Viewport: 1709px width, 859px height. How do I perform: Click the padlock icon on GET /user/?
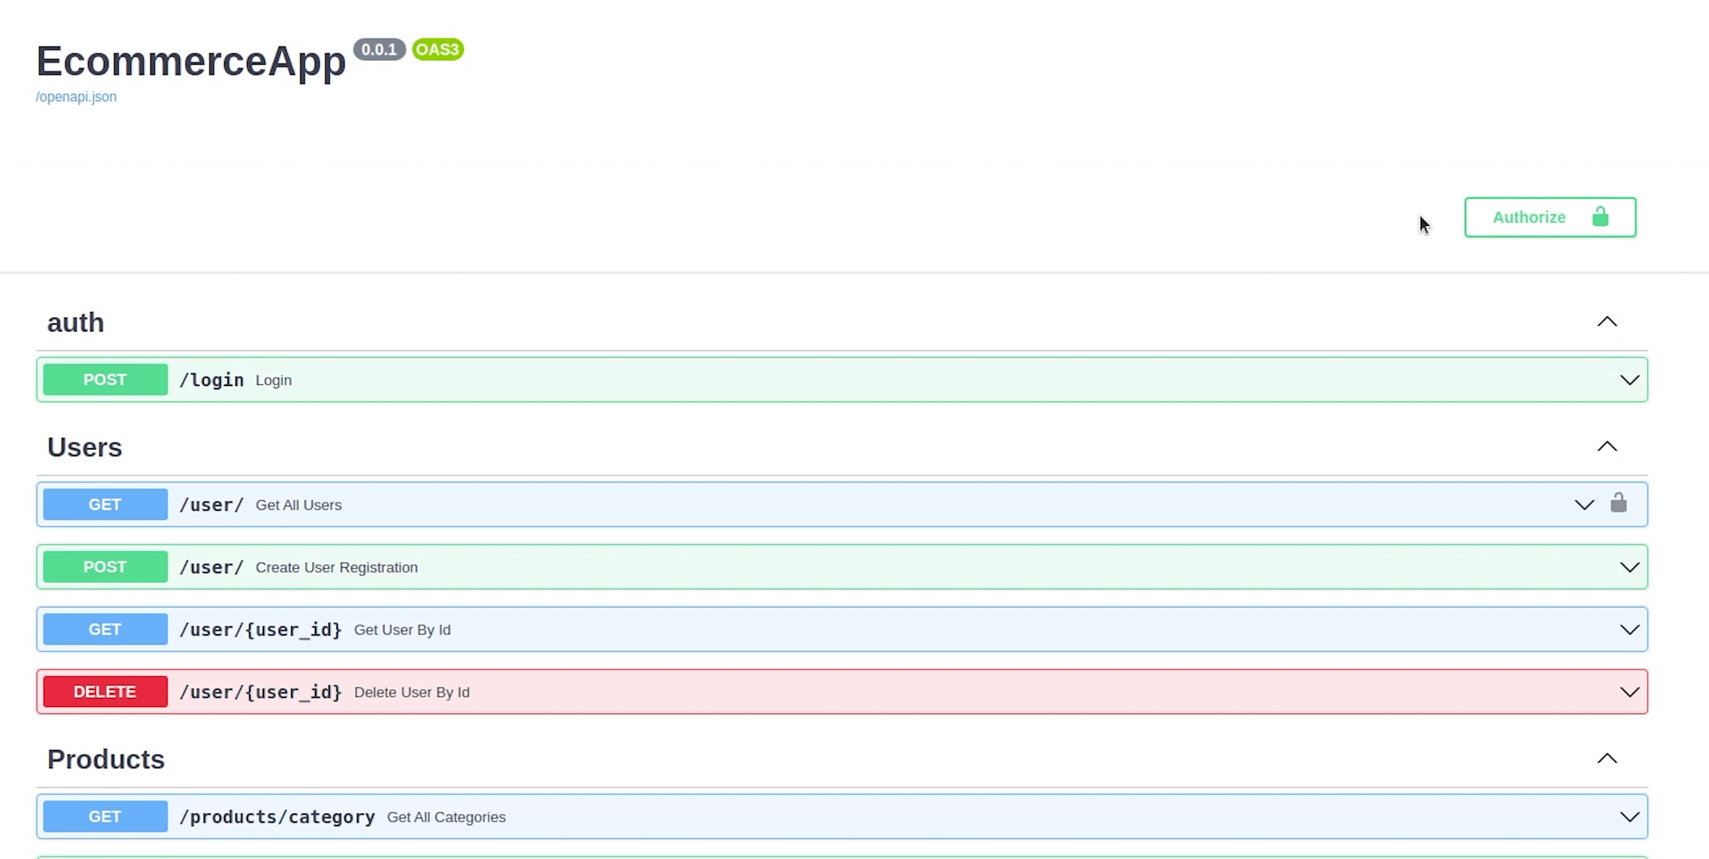click(x=1618, y=503)
